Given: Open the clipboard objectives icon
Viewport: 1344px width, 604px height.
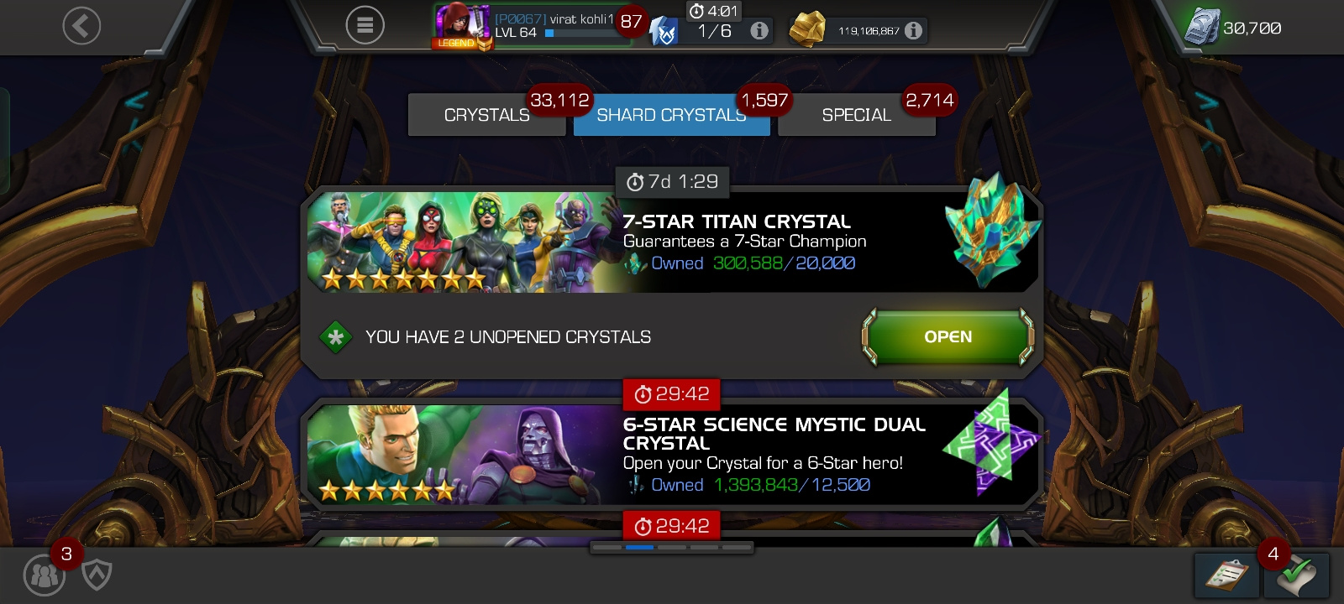Looking at the screenshot, I should 1227,575.
